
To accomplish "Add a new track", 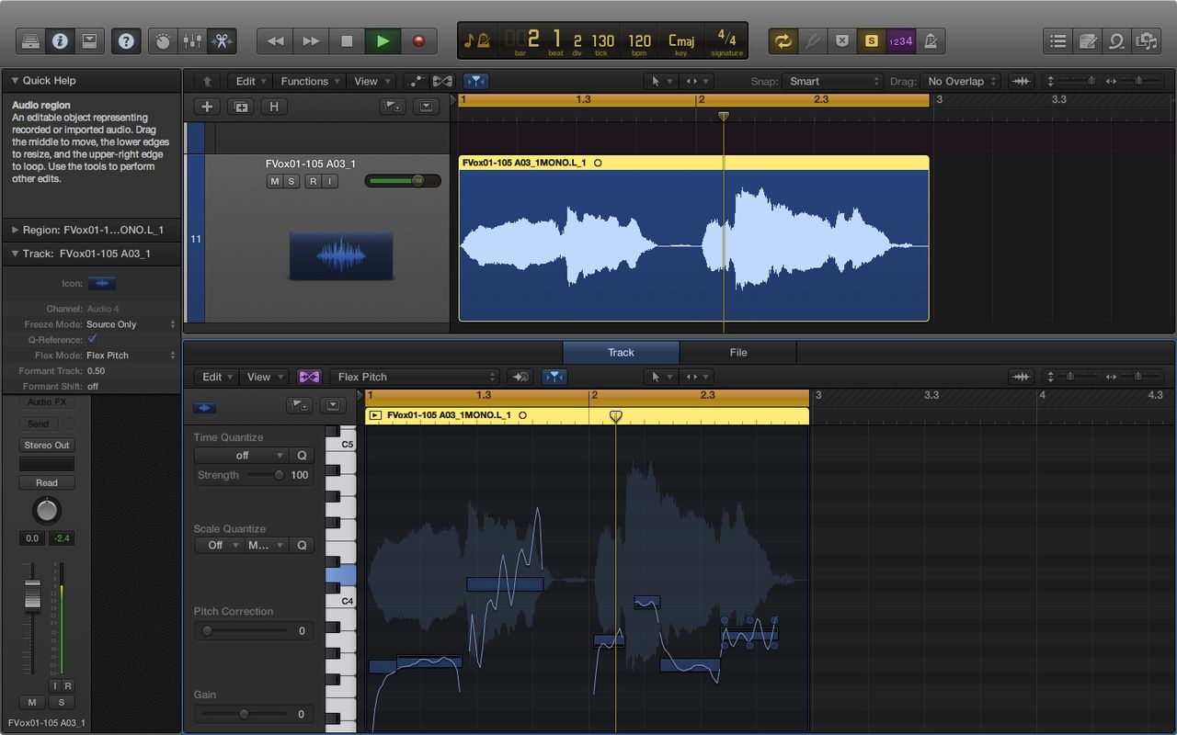I will click(207, 107).
